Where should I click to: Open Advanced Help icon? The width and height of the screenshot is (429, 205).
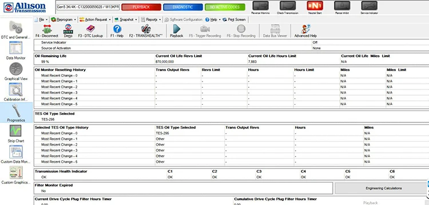tap(305, 31)
